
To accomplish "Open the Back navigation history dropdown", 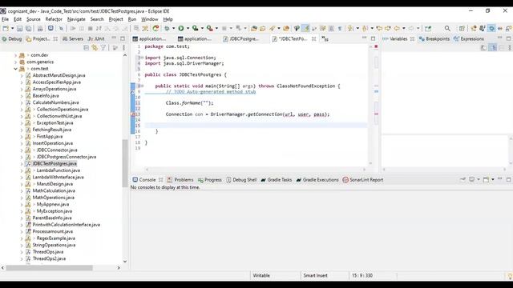I will pos(404,29).
